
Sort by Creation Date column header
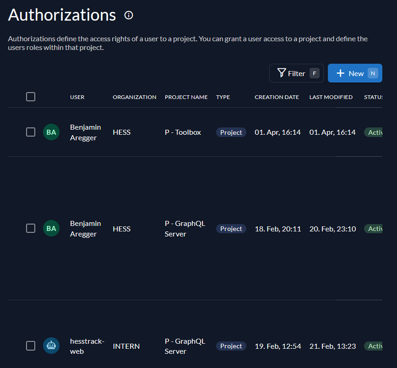click(277, 97)
